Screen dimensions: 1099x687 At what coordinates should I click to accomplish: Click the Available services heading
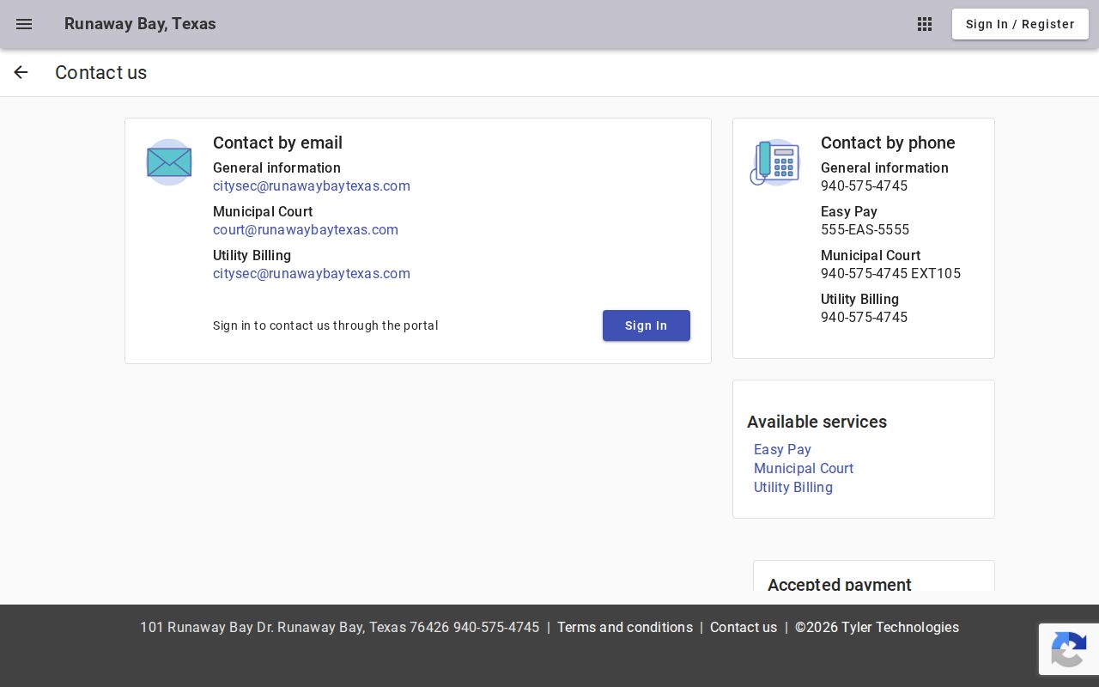pos(817,422)
